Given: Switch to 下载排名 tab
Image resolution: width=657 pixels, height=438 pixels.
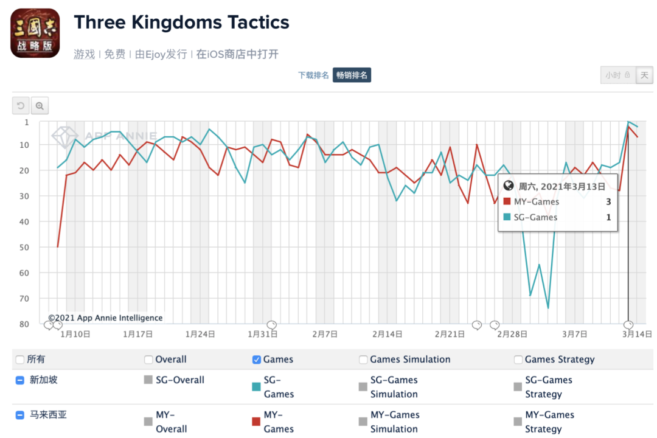Looking at the screenshot, I should pyautogui.click(x=313, y=75).
